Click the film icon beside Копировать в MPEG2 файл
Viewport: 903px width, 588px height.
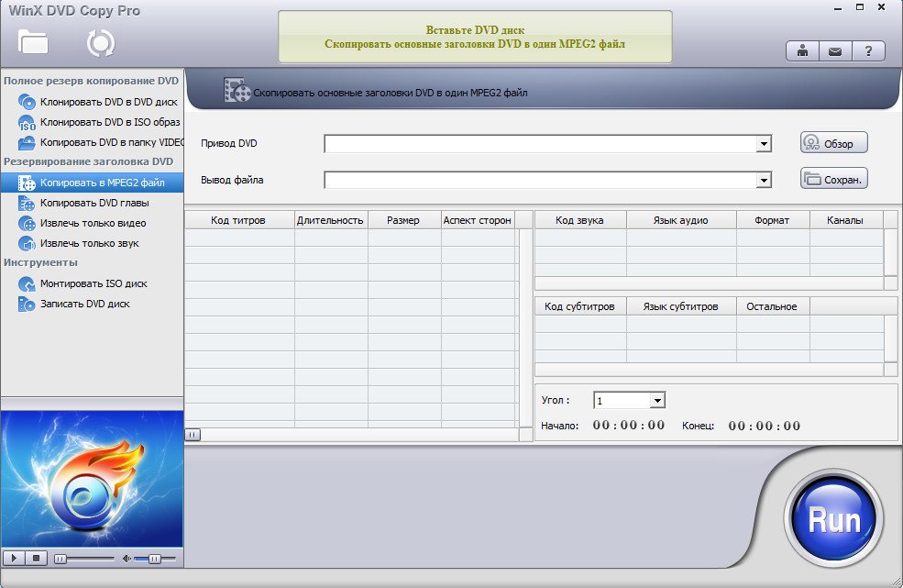click(27, 183)
